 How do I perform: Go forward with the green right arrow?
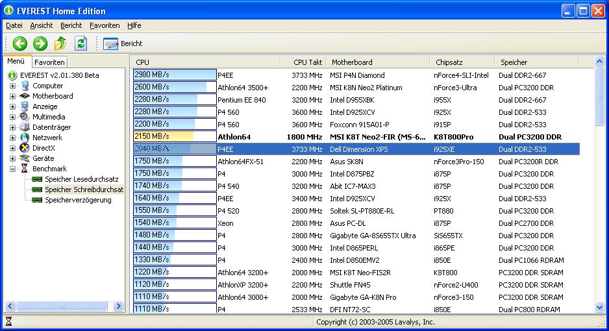tap(40, 43)
